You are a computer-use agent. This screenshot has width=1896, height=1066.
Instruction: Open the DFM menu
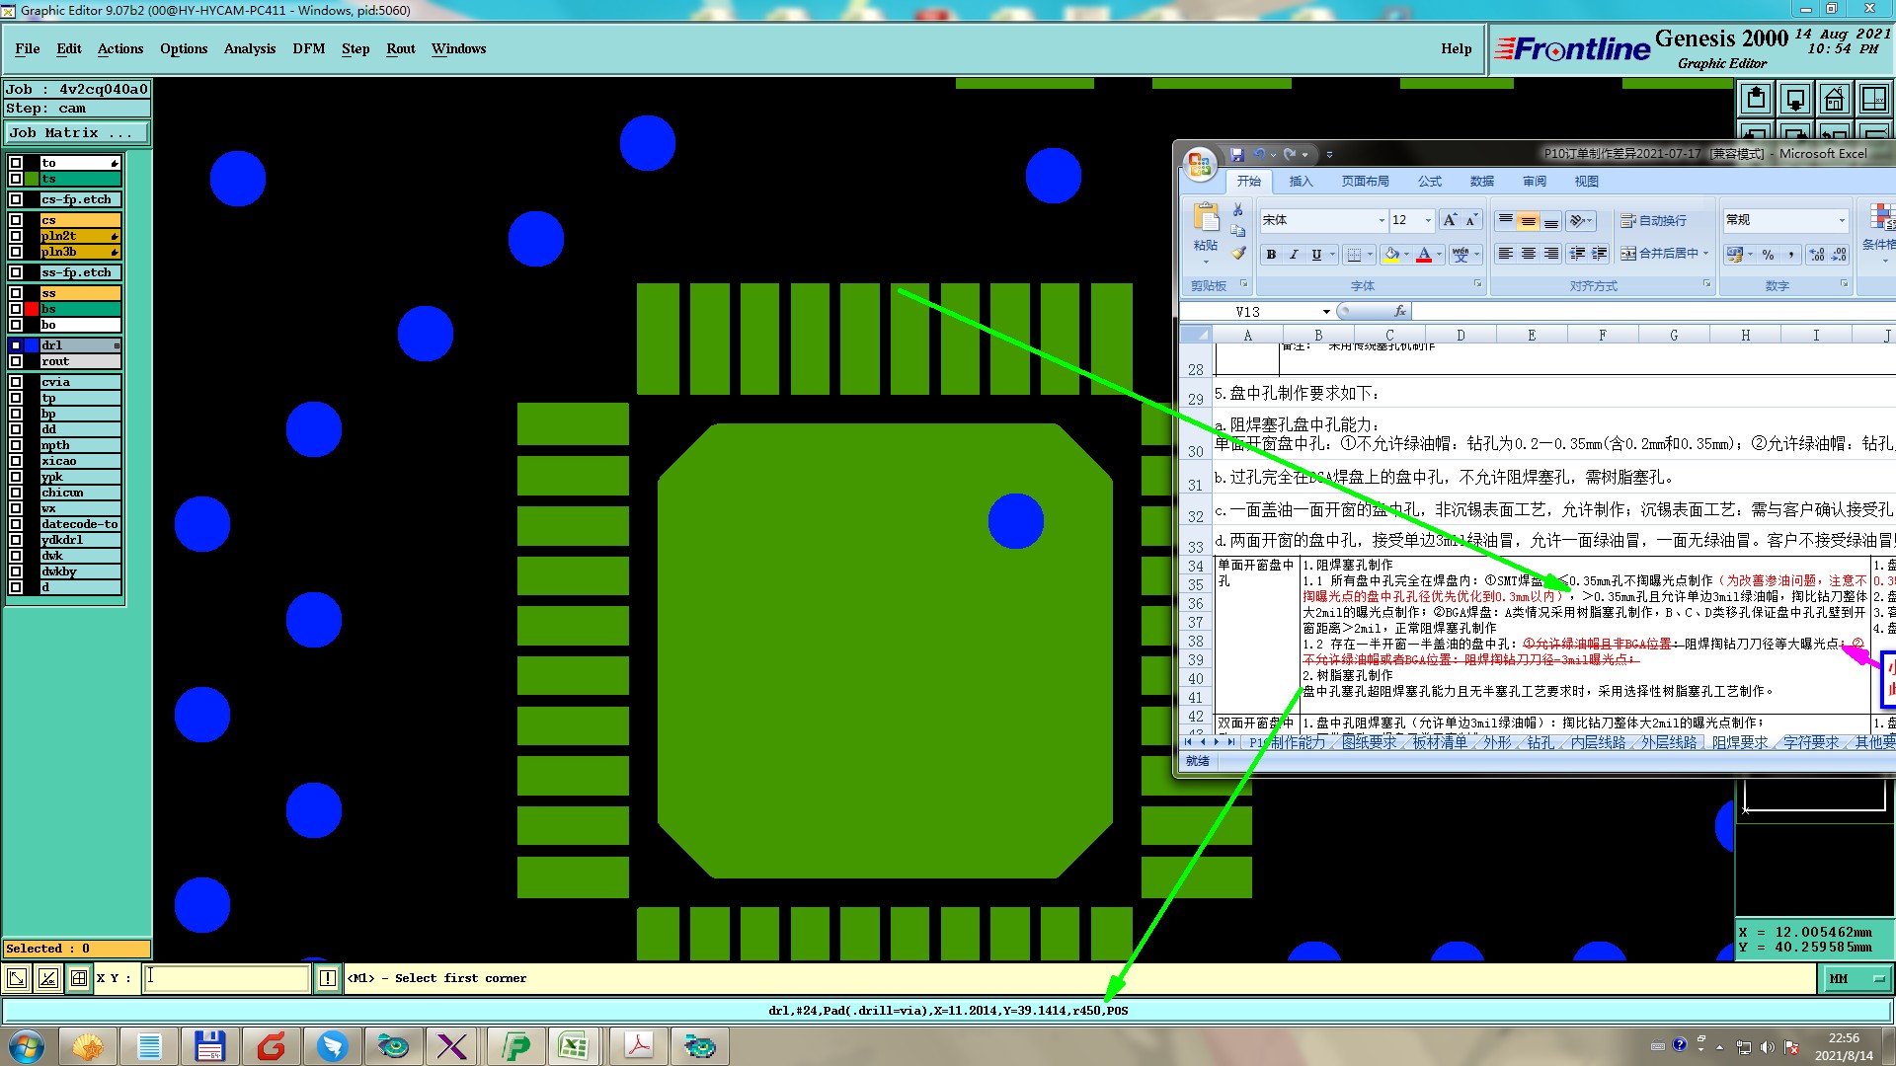point(308,48)
